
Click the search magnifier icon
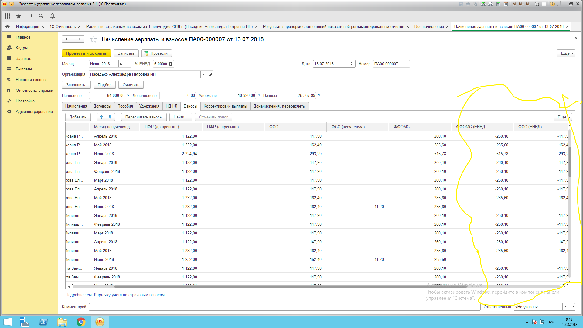[41, 16]
